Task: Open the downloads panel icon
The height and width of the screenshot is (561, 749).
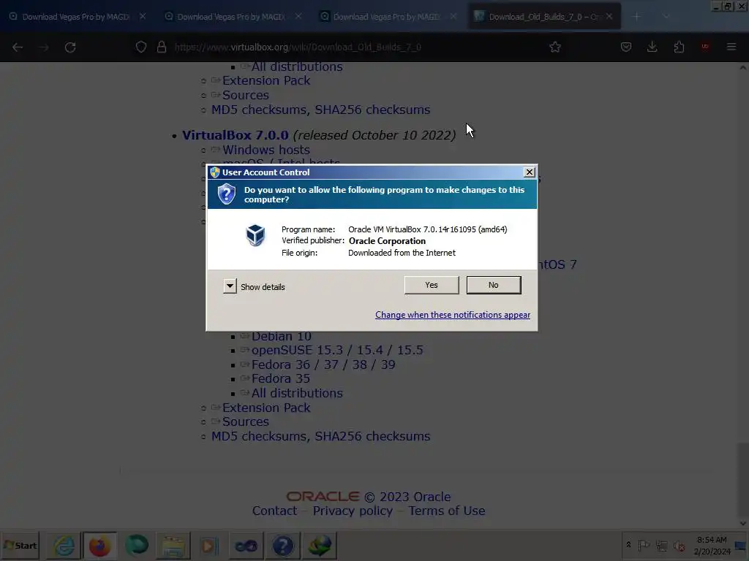Action: pos(652,47)
